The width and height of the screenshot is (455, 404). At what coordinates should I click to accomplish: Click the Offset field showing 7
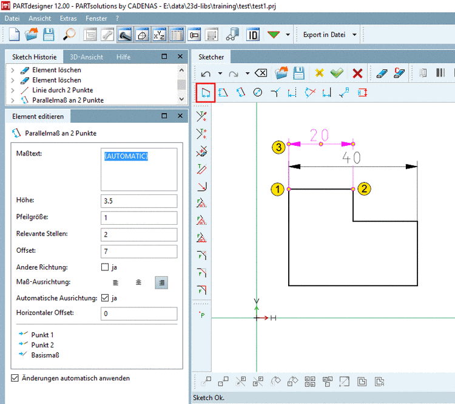tap(139, 252)
